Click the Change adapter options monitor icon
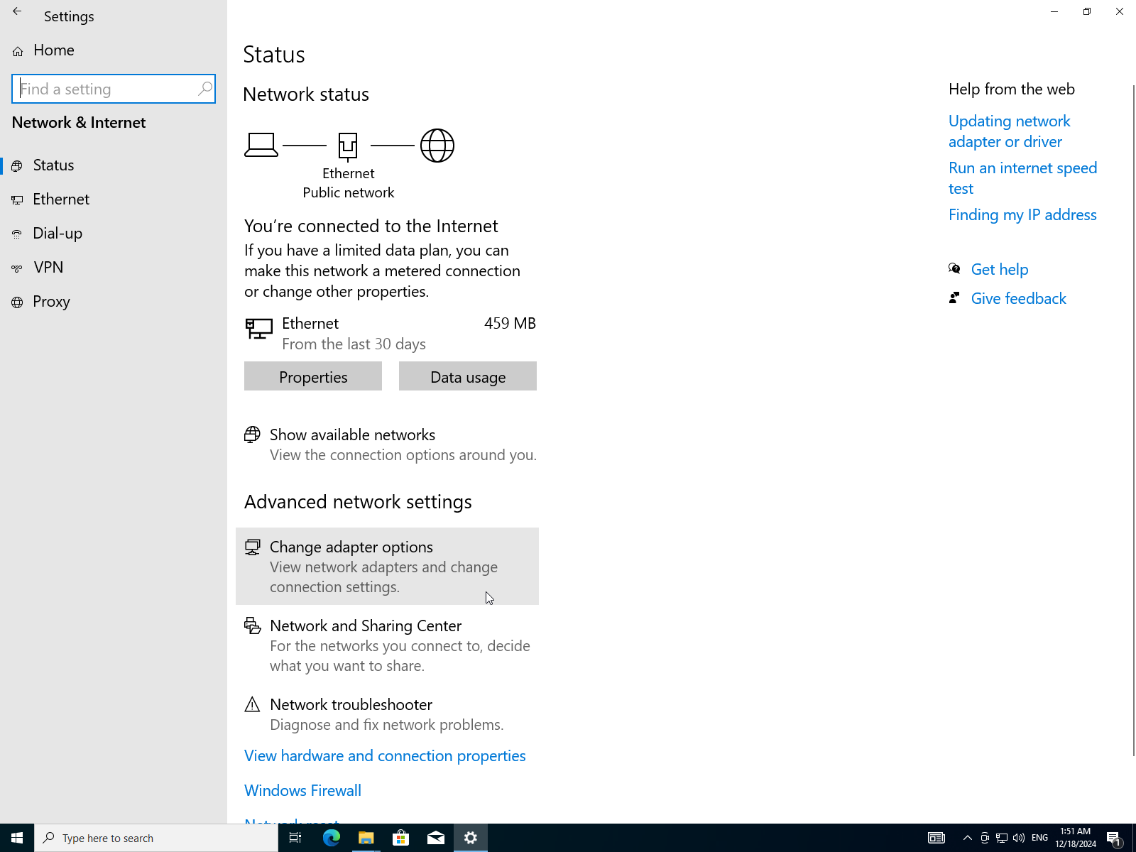Image resolution: width=1136 pixels, height=852 pixels. pos(252,547)
